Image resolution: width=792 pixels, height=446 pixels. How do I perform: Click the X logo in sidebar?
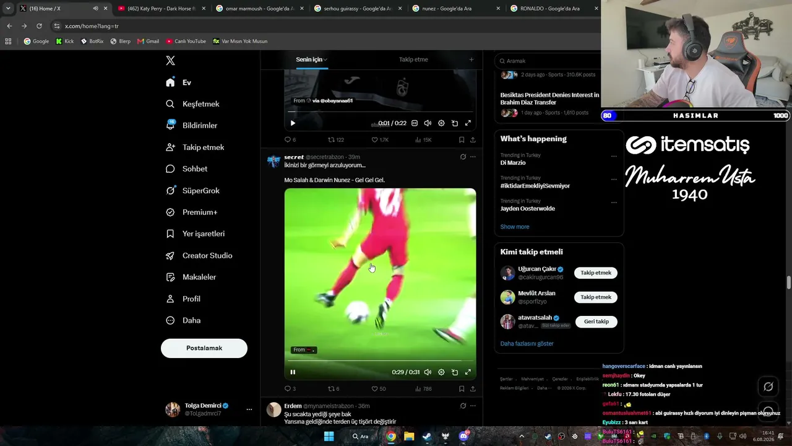point(170,61)
